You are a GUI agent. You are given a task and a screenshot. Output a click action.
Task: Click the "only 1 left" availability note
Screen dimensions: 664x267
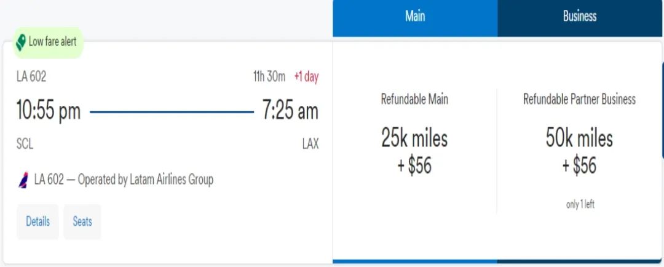580,205
